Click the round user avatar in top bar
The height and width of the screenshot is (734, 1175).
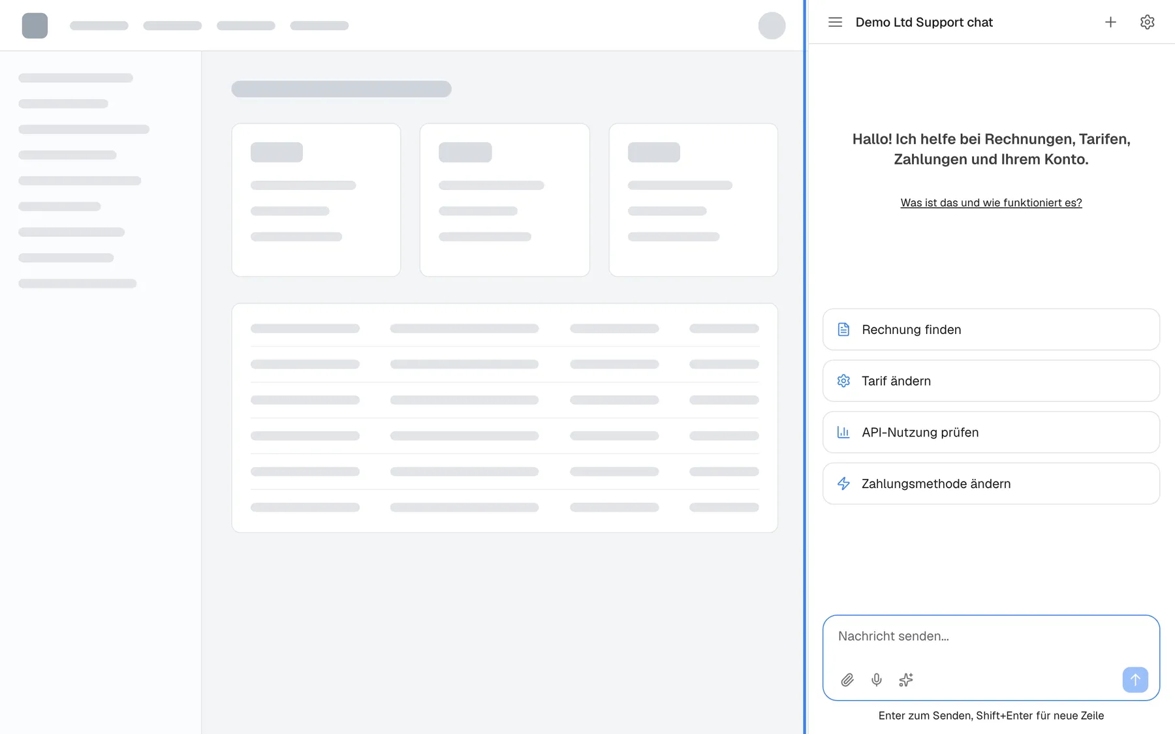point(772,25)
